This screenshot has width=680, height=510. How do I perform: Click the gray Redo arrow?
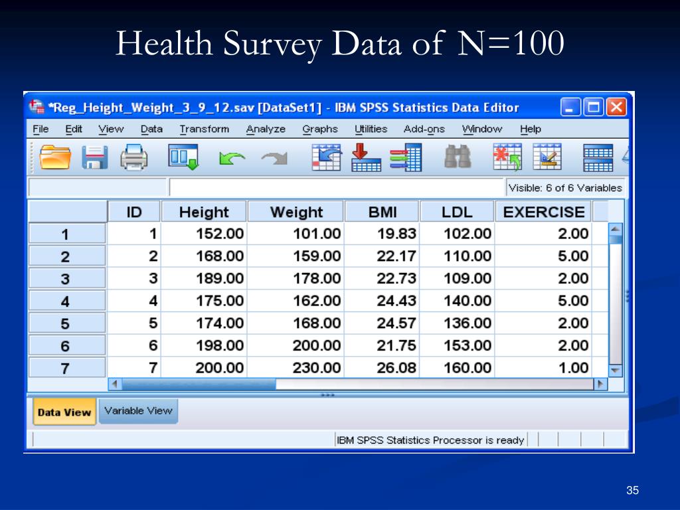pos(275,158)
